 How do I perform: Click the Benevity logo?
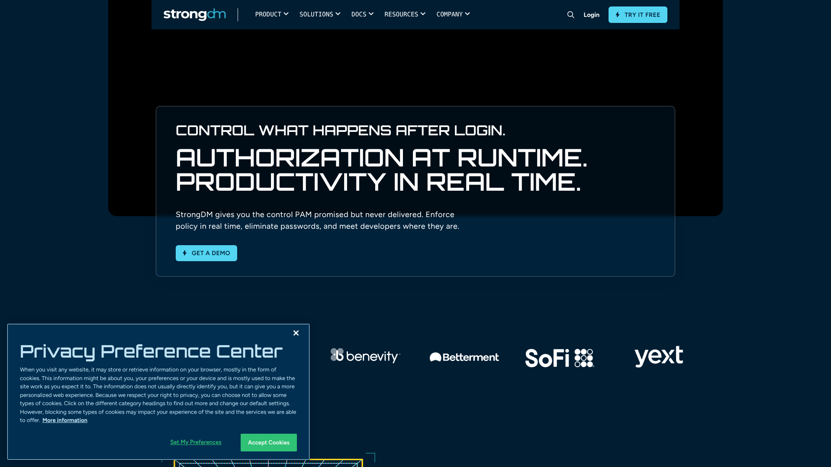click(x=365, y=356)
